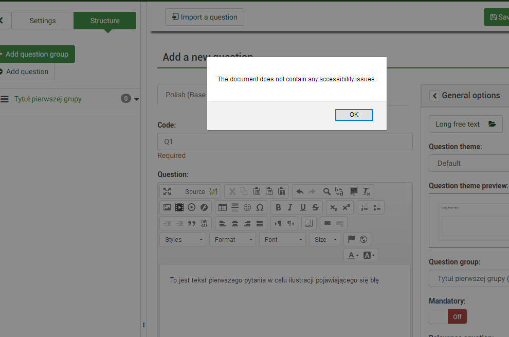
Task: Open the Long free text question type selector
Action: pyautogui.click(x=465, y=124)
